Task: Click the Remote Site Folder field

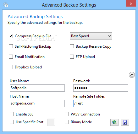Action: coord(101,103)
